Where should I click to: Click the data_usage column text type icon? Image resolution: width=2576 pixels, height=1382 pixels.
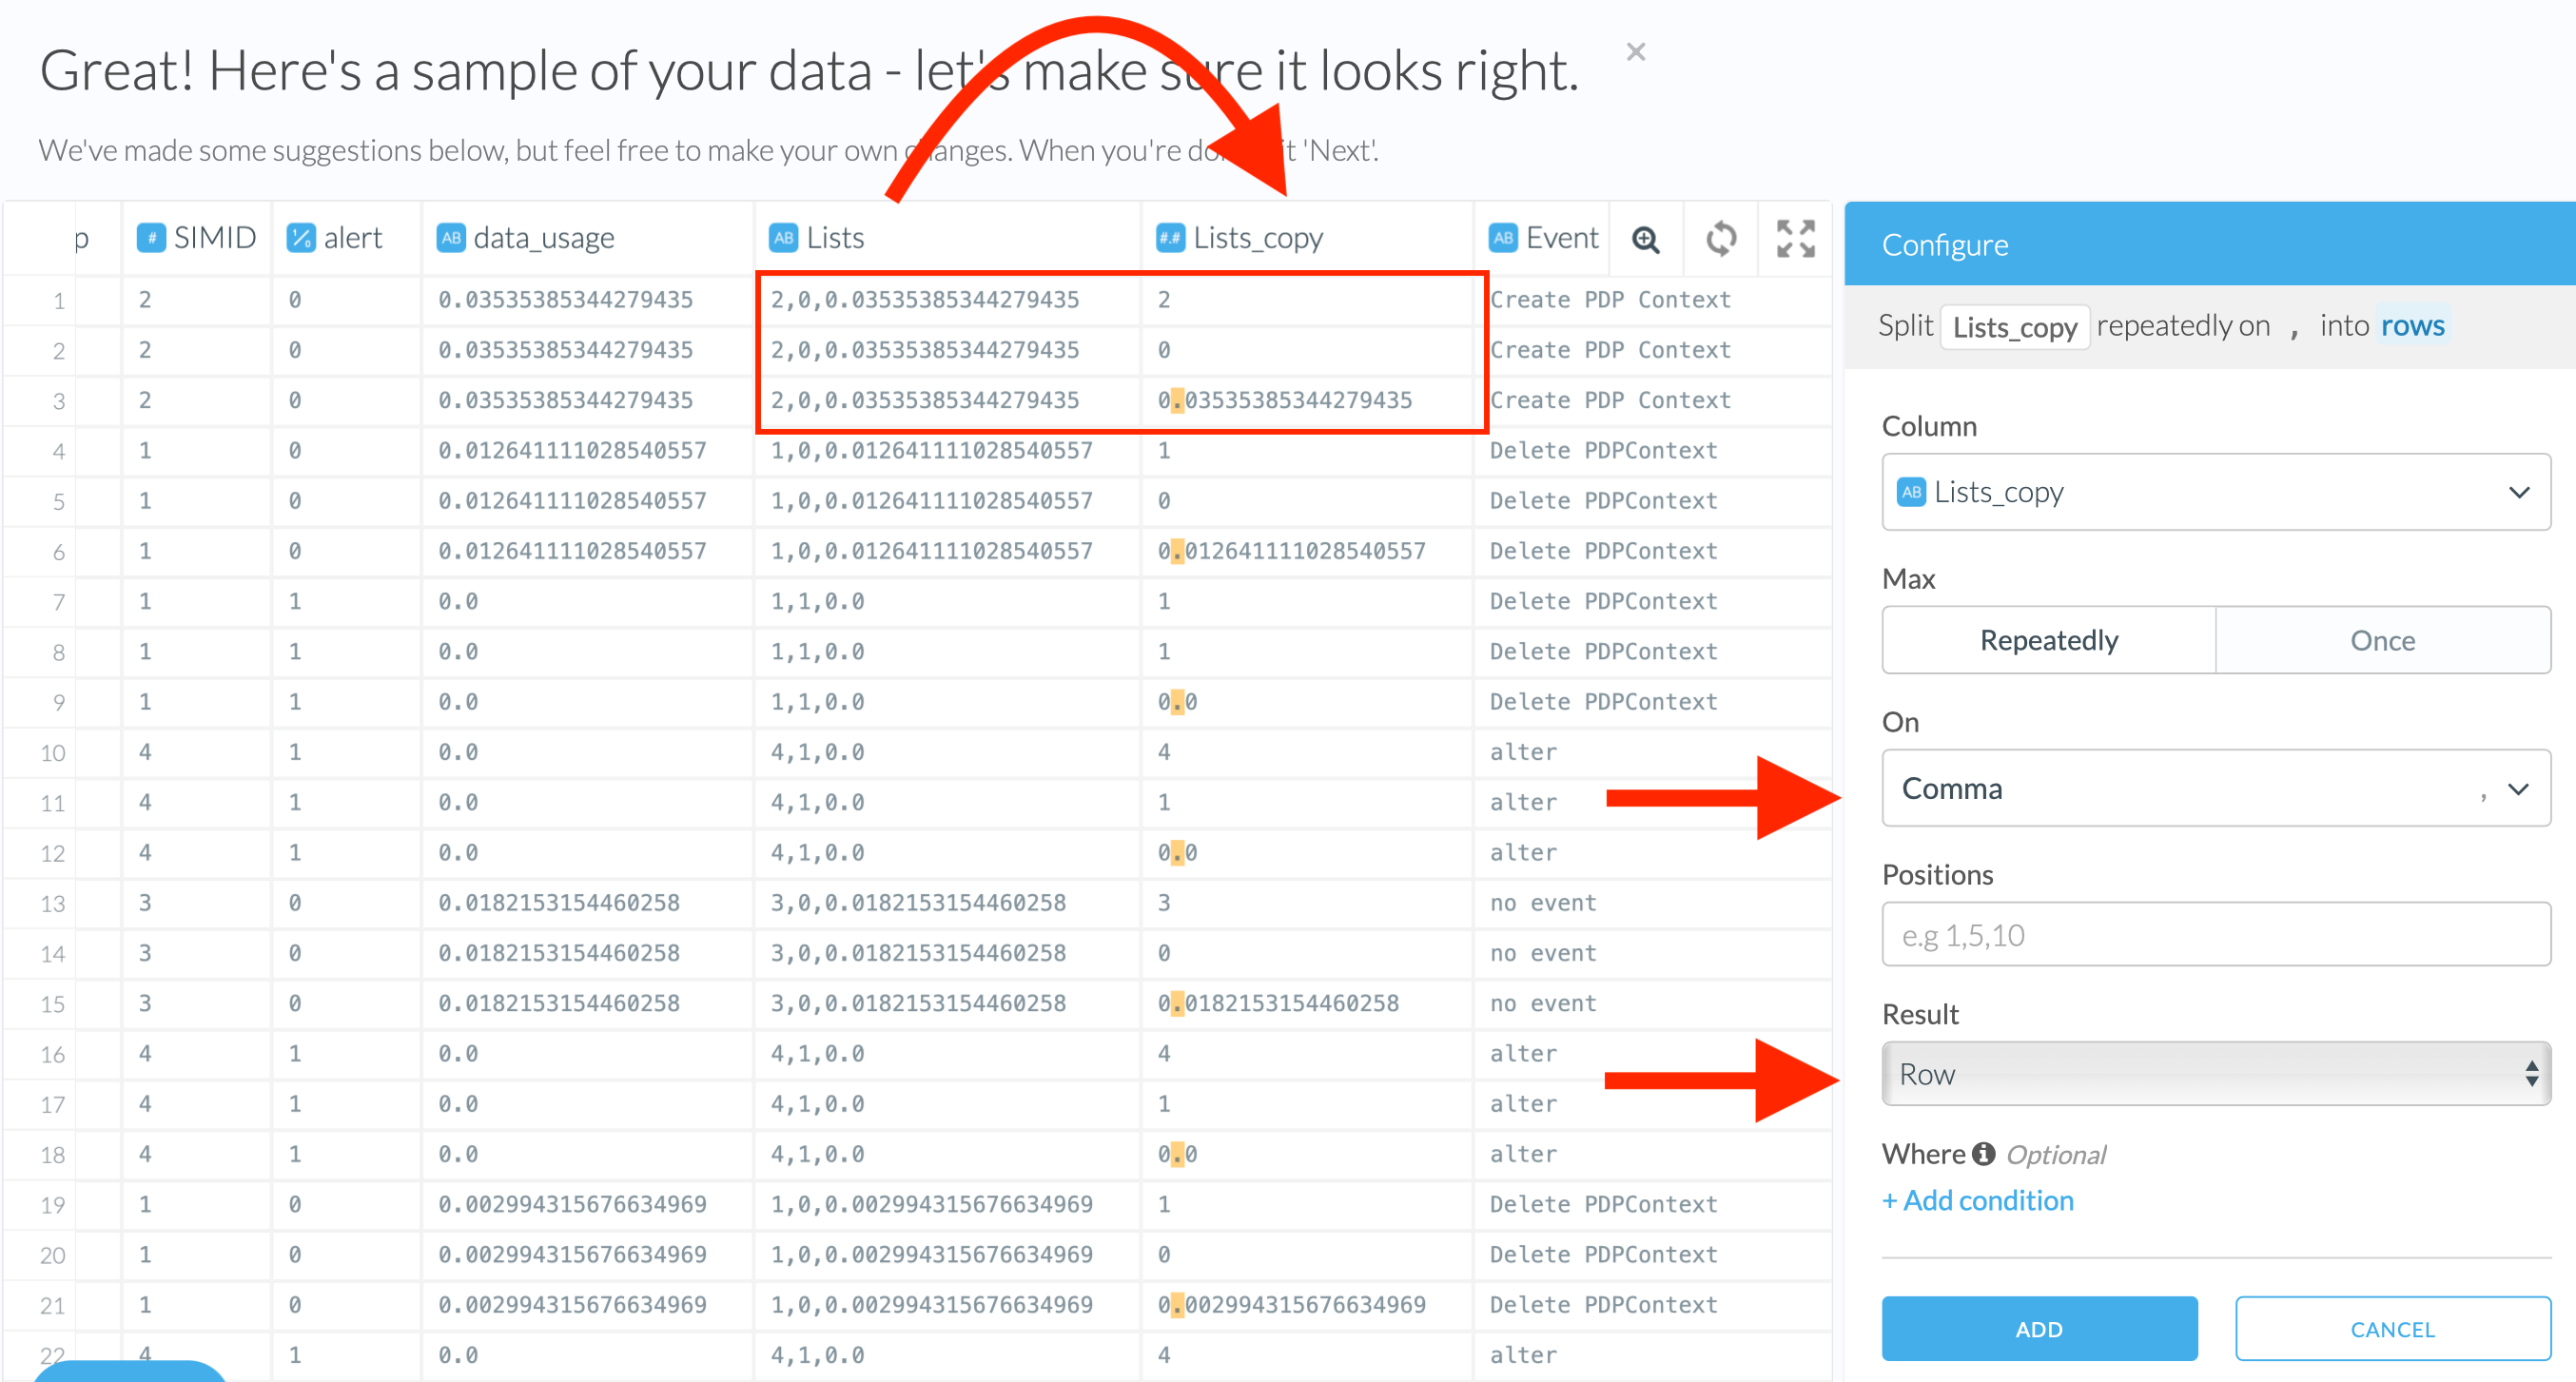click(x=451, y=238)
